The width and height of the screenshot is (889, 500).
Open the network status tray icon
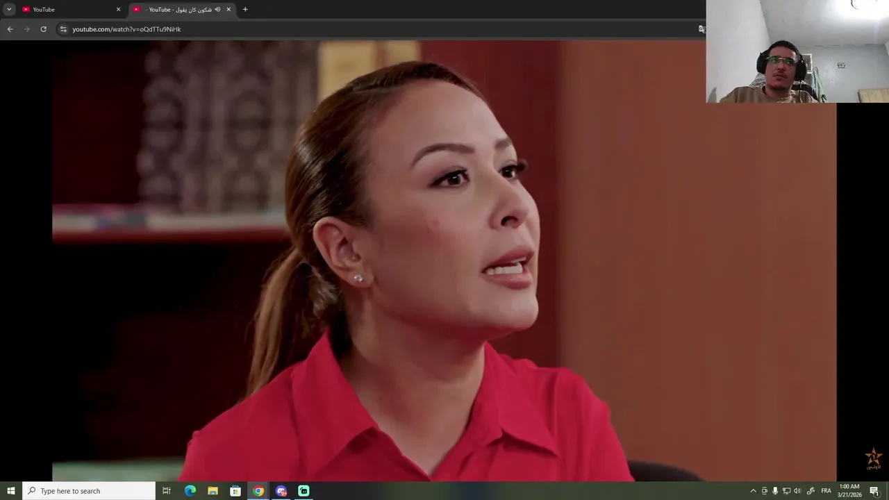(786, 491)
